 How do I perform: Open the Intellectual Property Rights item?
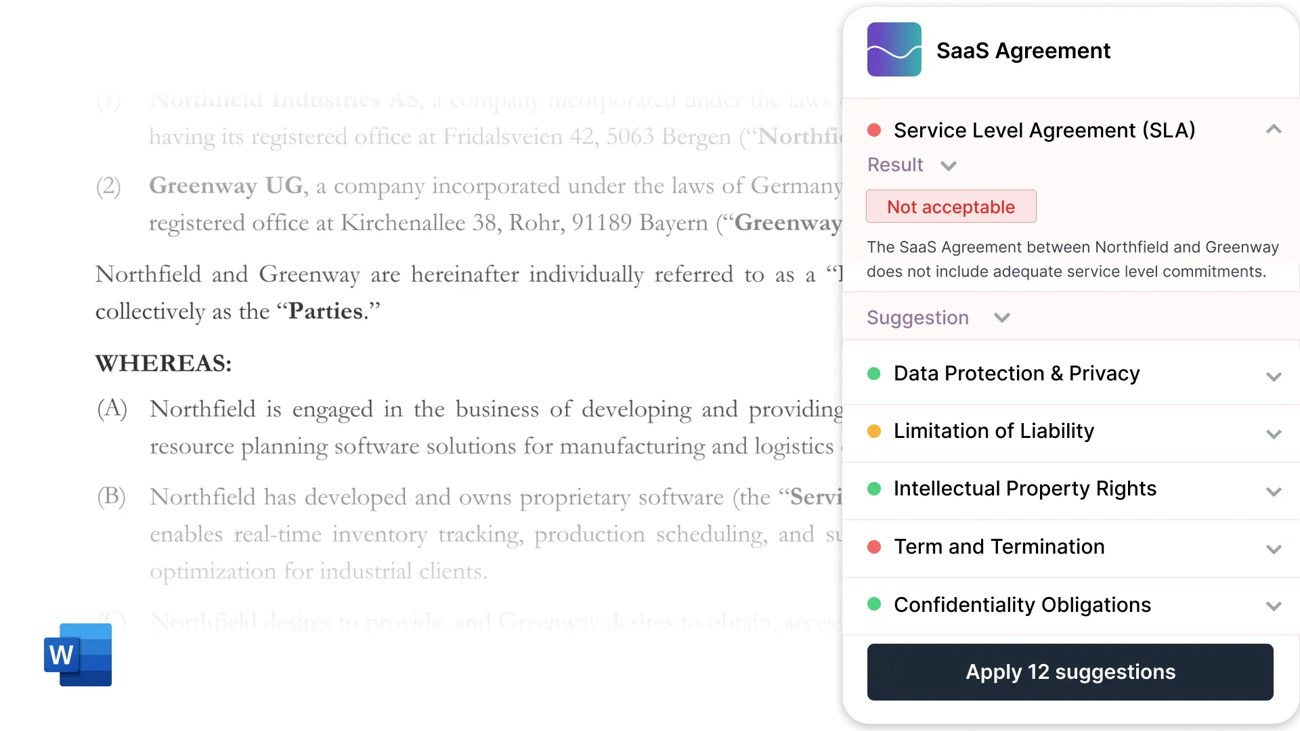pos(1024,489)
